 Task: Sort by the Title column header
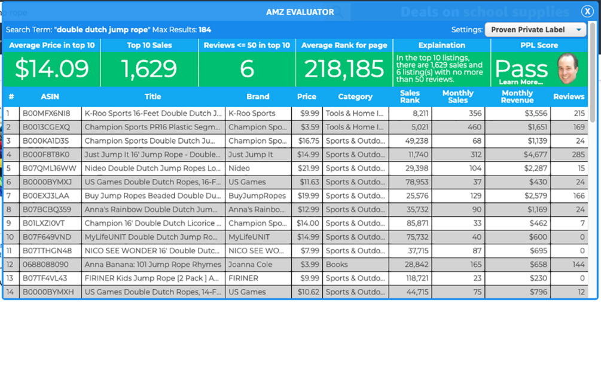pyautogui.click(x=152, y=96)
